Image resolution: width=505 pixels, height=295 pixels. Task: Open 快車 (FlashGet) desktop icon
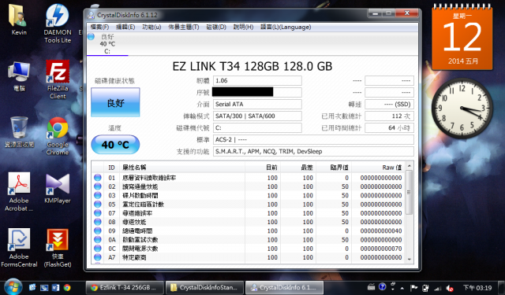[x=58, y=248]
